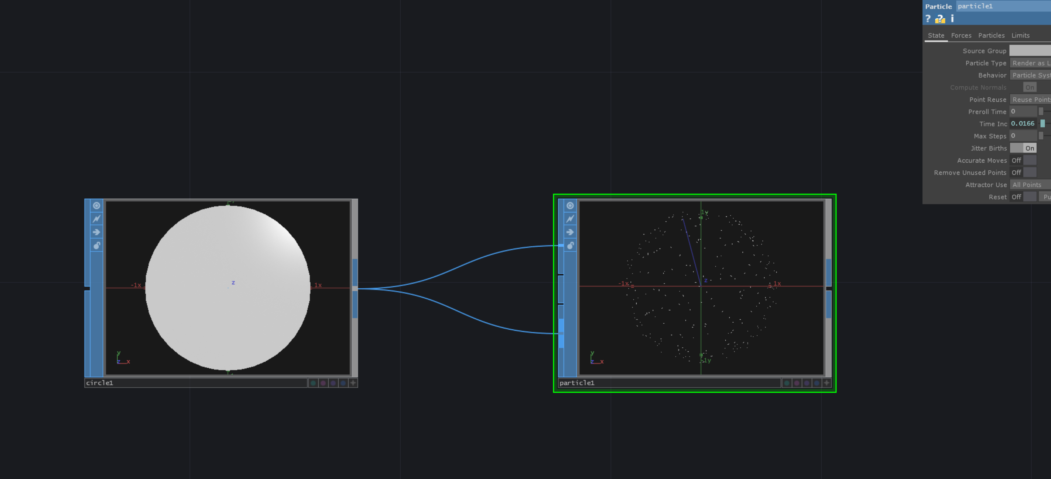1051x479 pixels.
Task: Click the highlighted third input of particle1
Action: coord(561,333)
